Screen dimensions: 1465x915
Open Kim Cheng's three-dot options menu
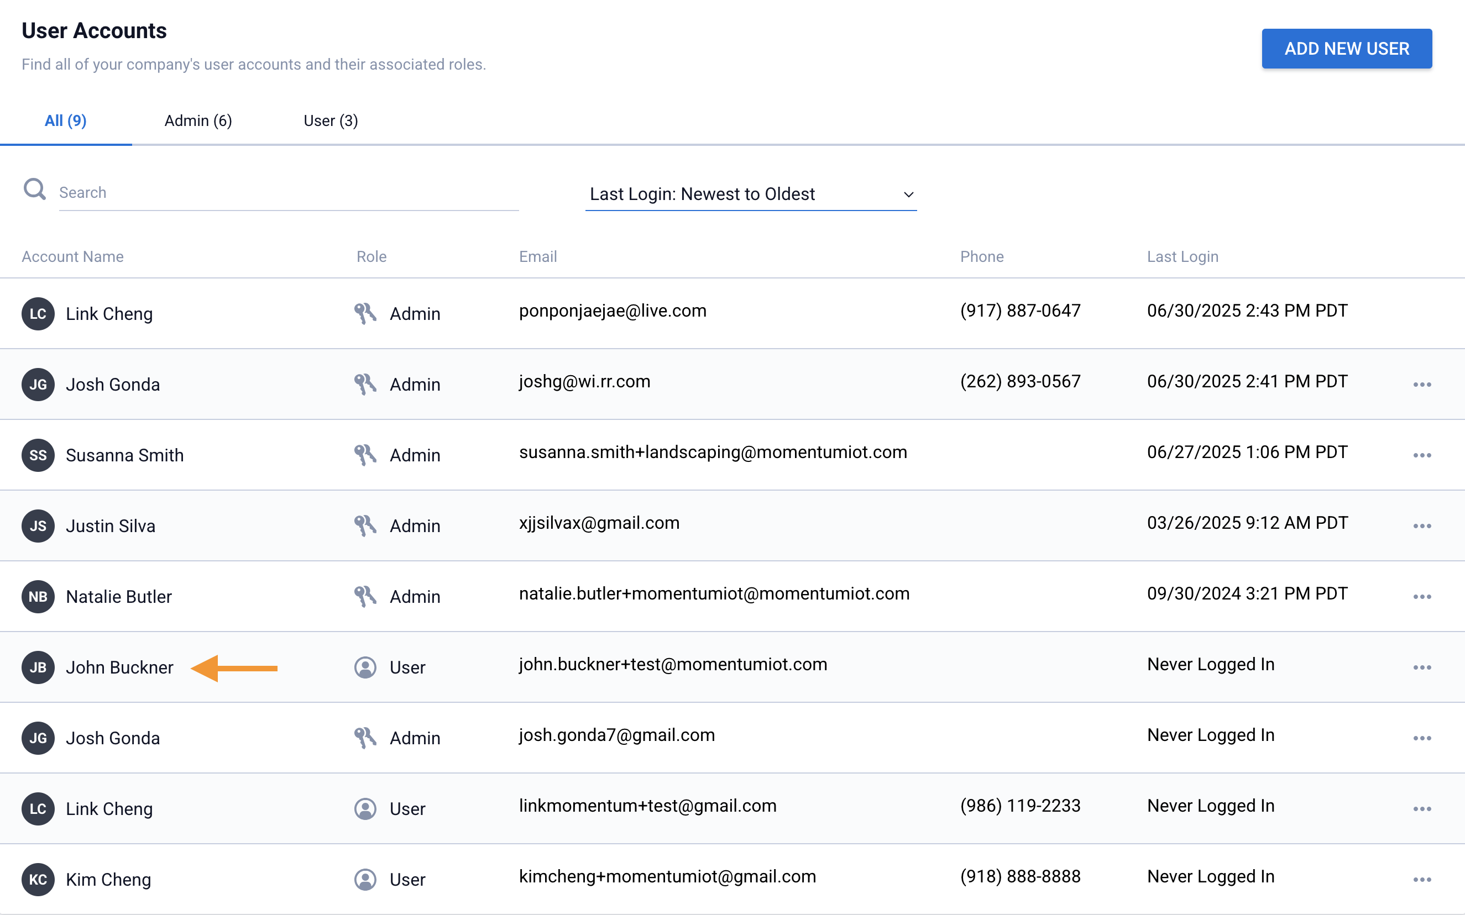point(1421,880)
